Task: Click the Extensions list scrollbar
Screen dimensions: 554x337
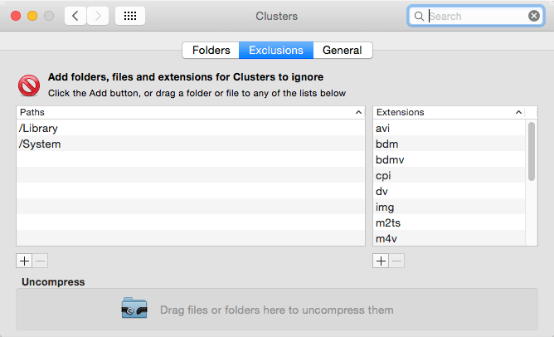Action: point(532,151)
